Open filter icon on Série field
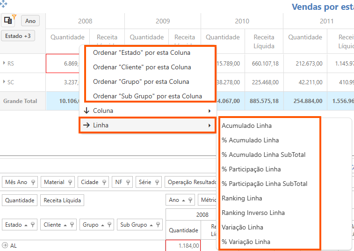The image size is (354, 251). click(157, 182)
